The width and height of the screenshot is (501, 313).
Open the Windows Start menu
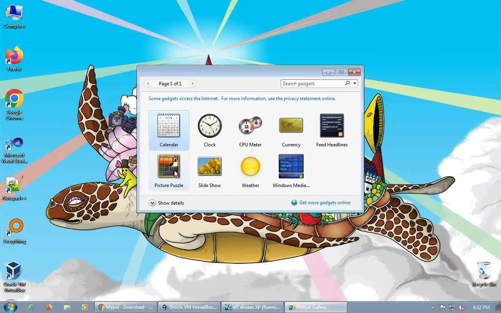pos(10,307)
